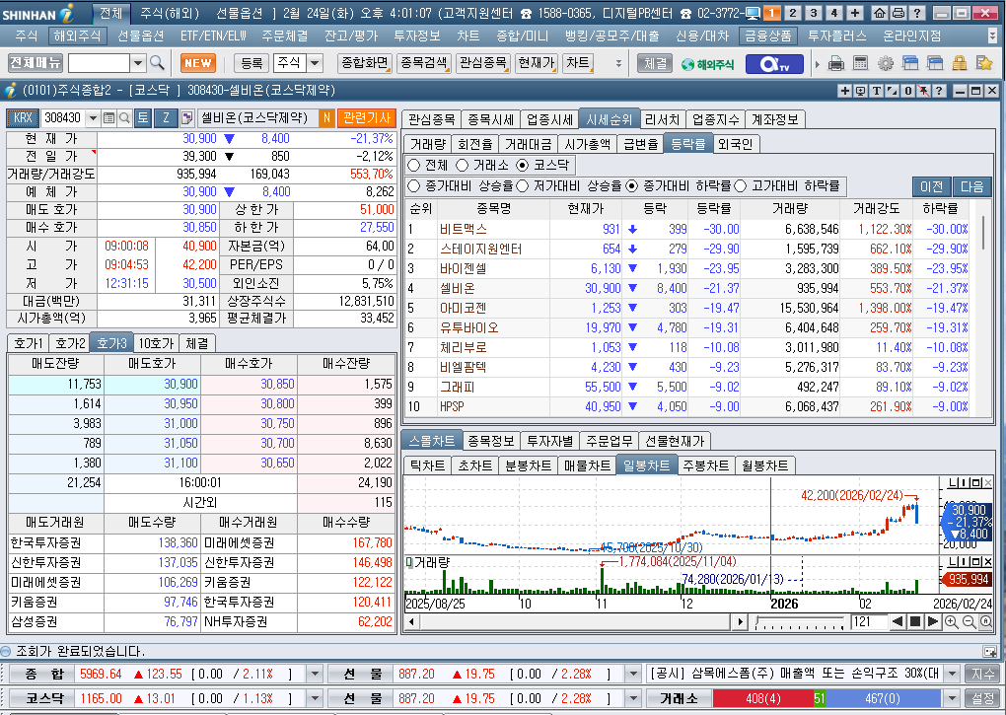Viewport: 1006px width, 715px height.
Task: Click the orange NEW button
Action: [x=197, y=63]
